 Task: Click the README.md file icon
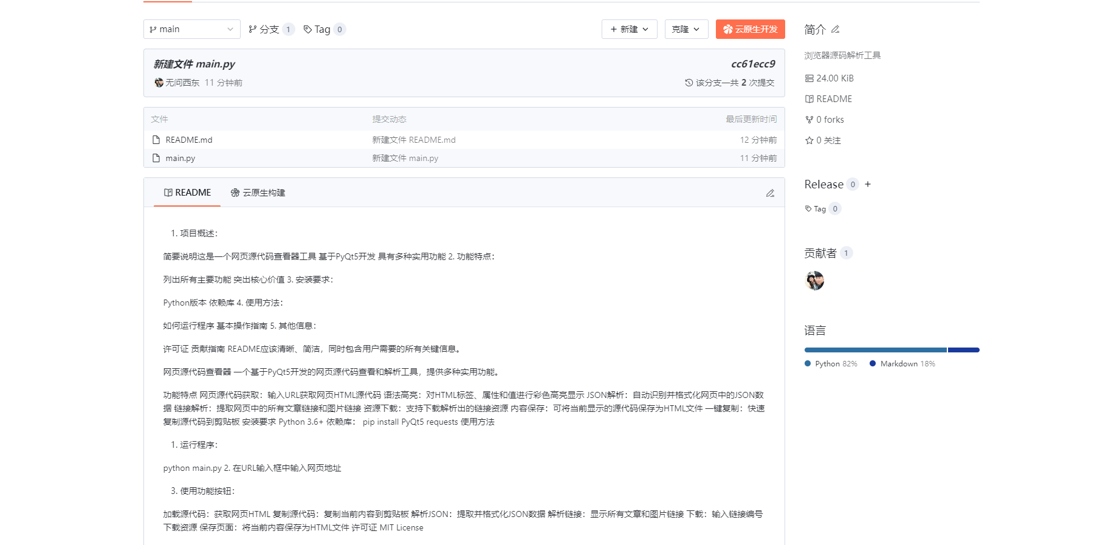tap(156, 140)
